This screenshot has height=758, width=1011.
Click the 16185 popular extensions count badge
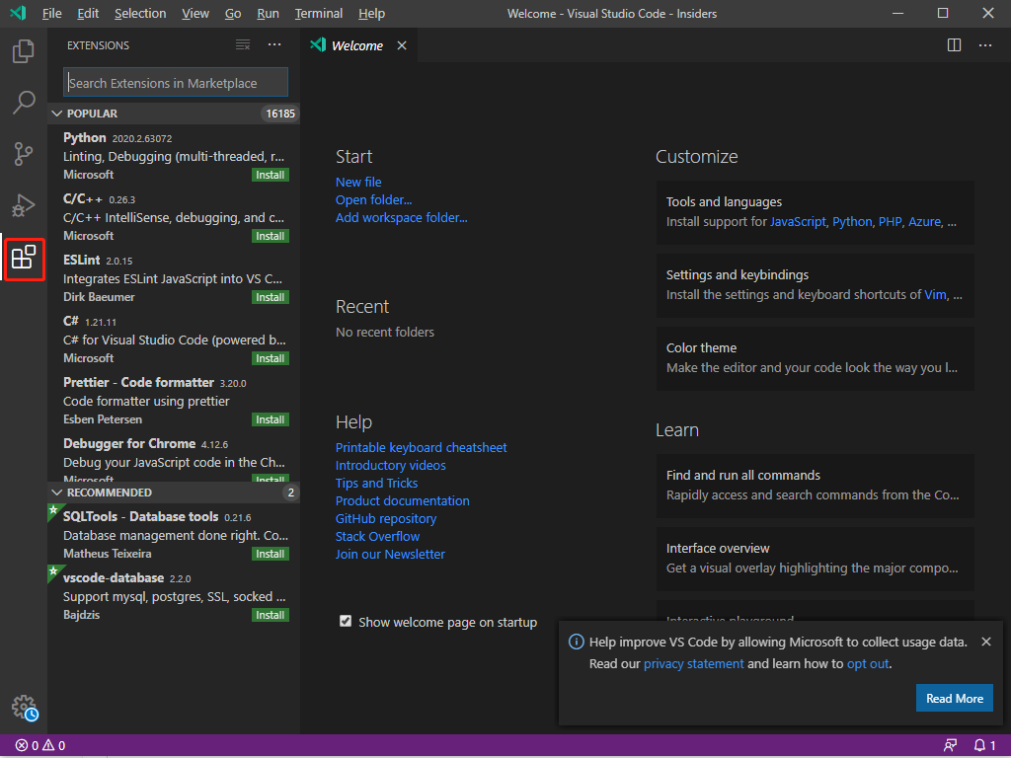(x=280, y=114)
